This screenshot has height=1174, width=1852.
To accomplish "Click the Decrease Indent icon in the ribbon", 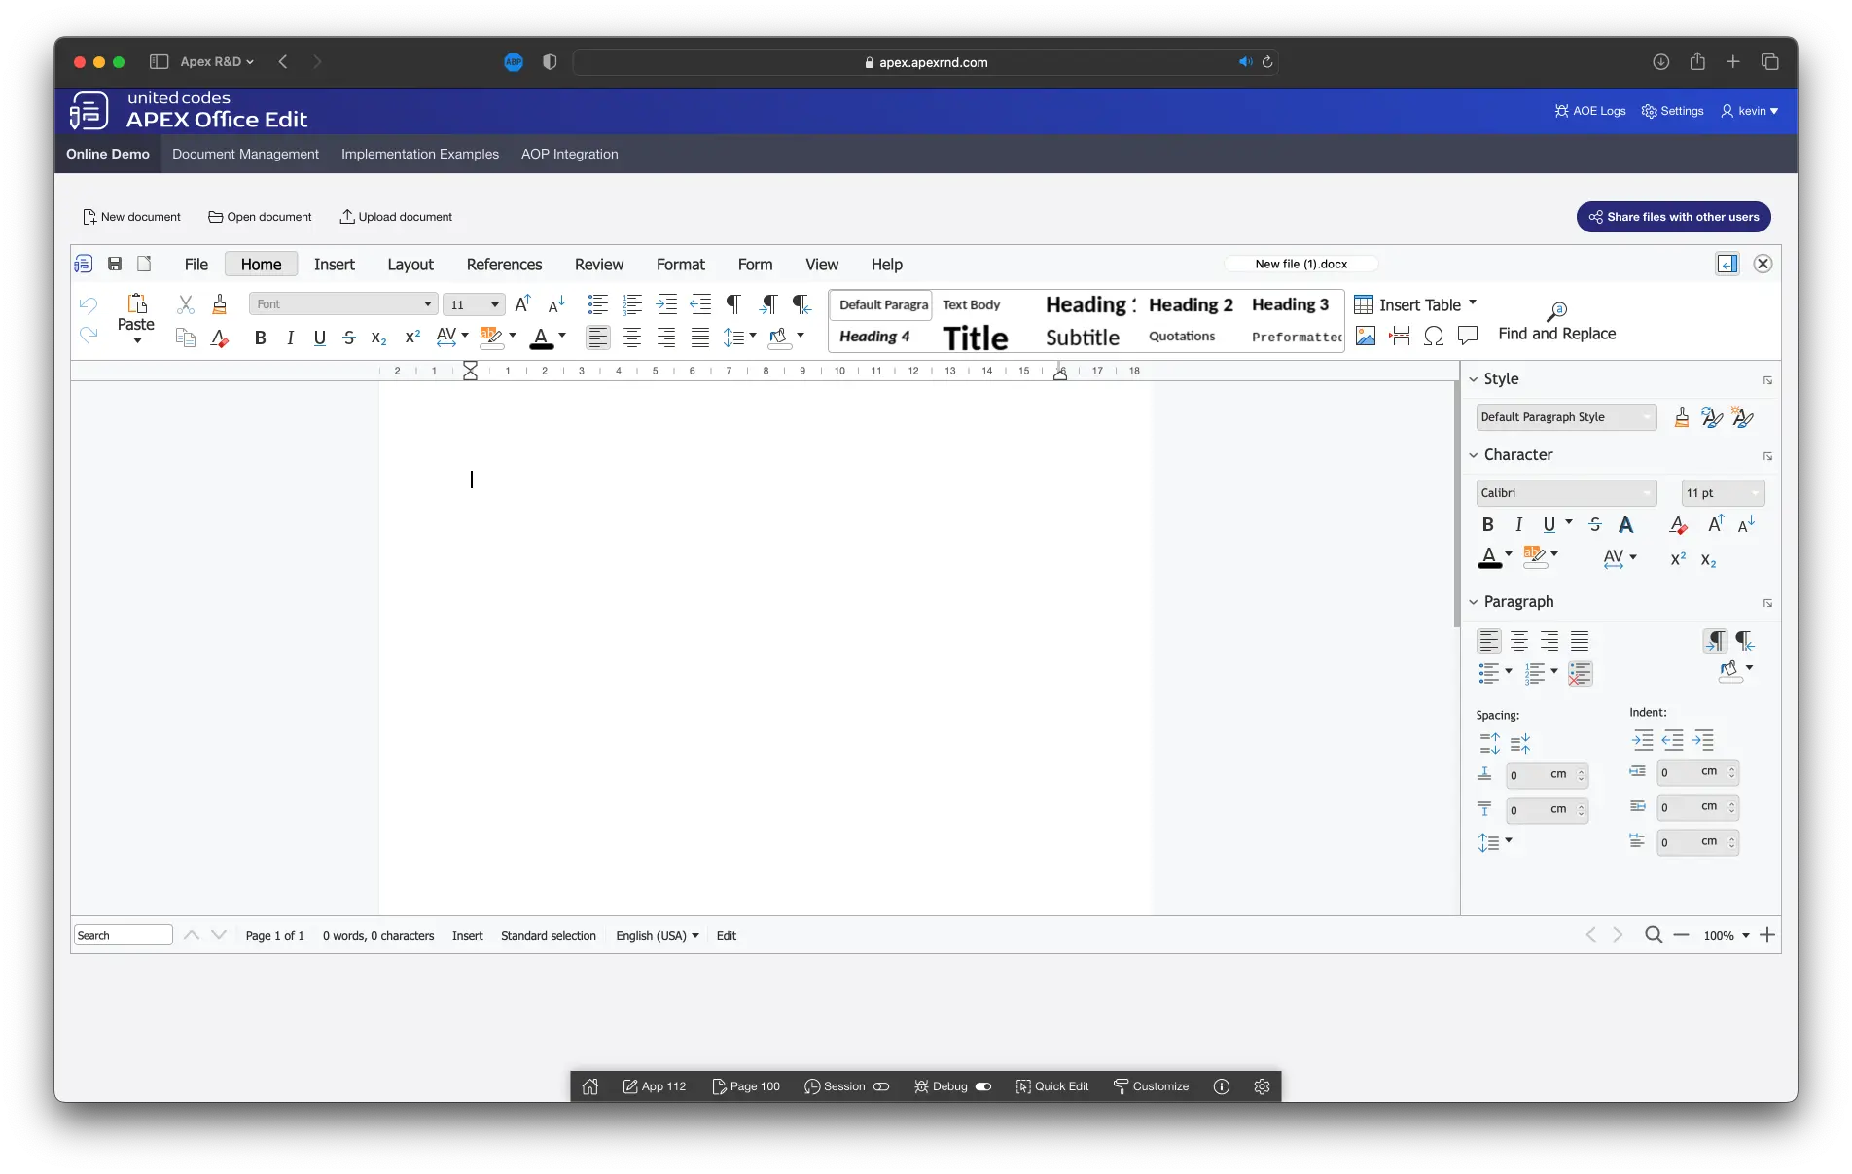I will 700,304.
